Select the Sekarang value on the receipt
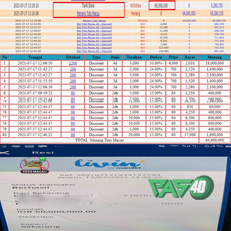 [x=41, y=226]
